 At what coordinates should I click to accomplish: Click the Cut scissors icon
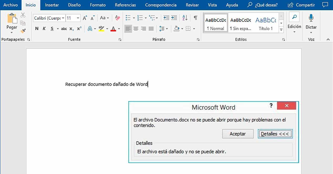[x=23, y=15]
